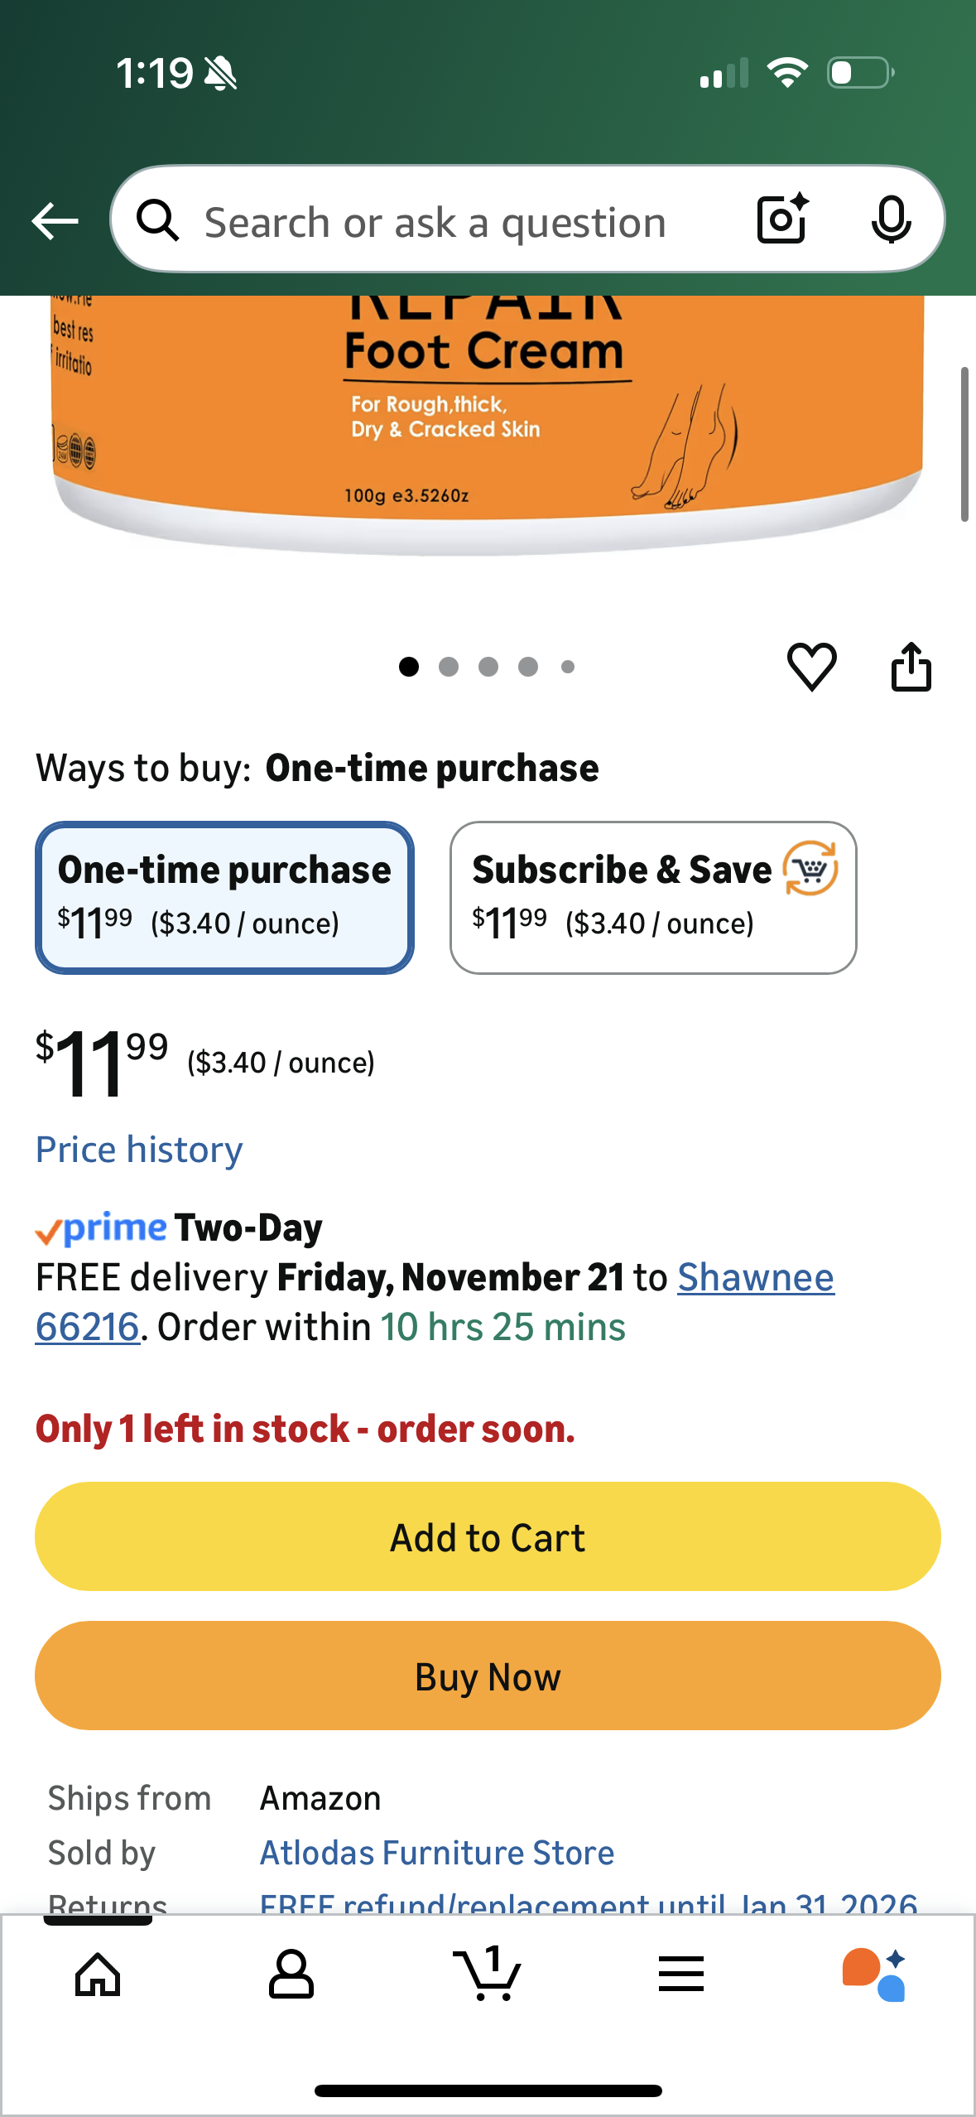The height and width of the screenshot is (2117, 976).
Task: Open the Price history link
Action: 139,1150
